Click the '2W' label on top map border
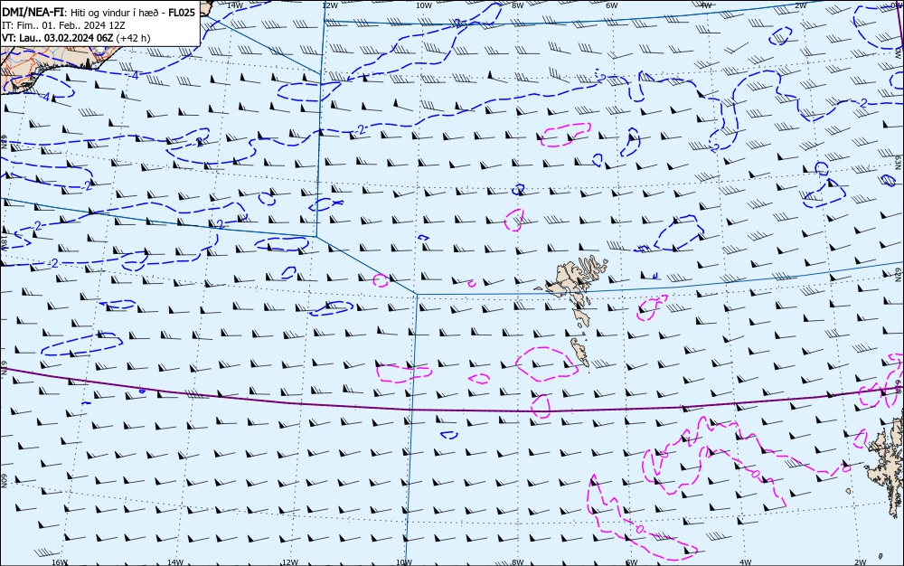The height and width of the screenshot is (566, 904). [x=800, y=5]
